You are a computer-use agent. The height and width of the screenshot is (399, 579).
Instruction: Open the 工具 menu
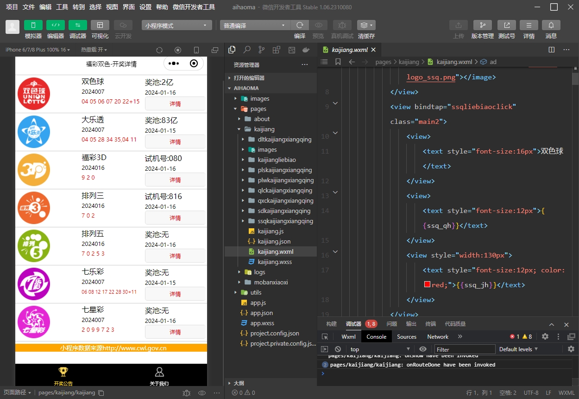coord(62,7)
